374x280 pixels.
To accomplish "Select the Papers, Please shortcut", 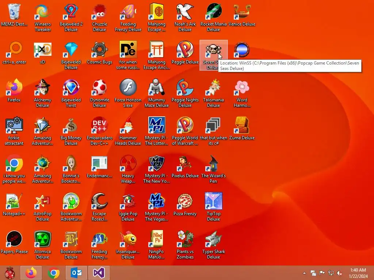I will (x=14, y=239).
